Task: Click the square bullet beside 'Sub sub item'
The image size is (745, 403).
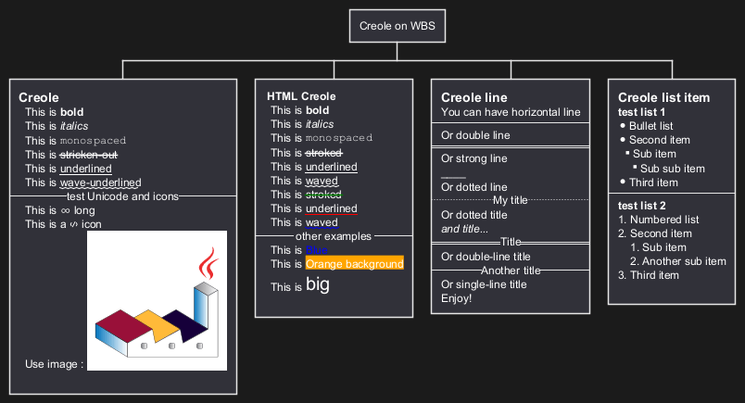Action: (x=635, y=167)
